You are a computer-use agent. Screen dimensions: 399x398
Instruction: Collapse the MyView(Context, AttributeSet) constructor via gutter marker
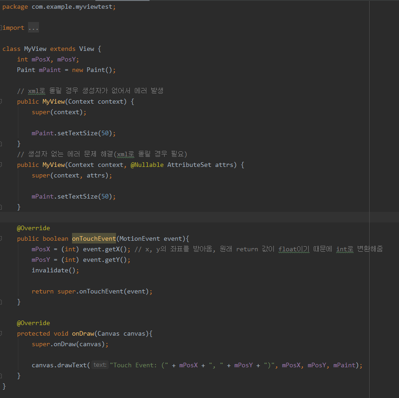point(1,165)
